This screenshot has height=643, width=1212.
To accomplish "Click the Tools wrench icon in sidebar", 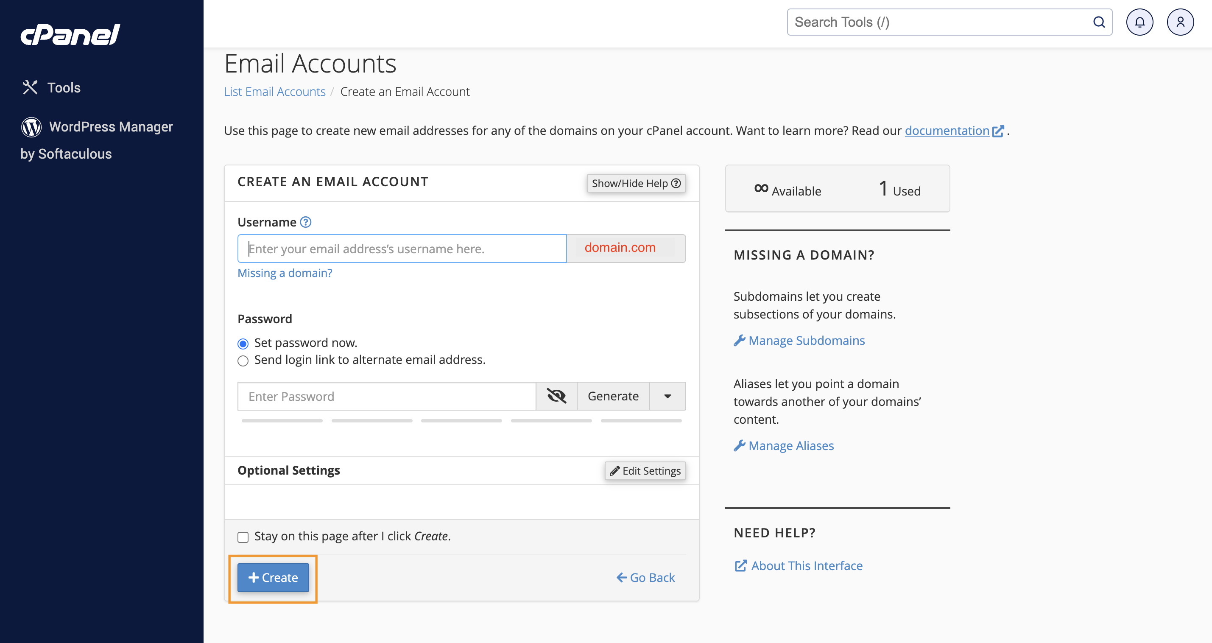I will (x=30, y=87).
